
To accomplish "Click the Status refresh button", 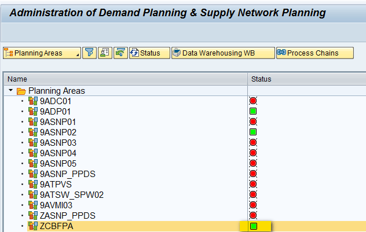I will 149,53.
